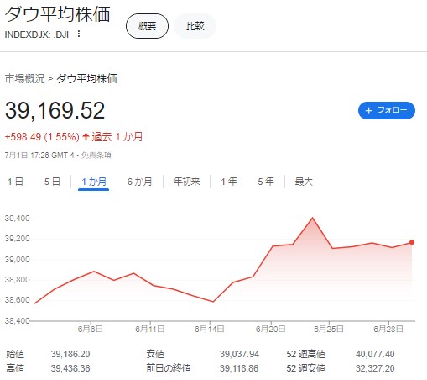
Task: Switch chart range to 最大
Action: click(304, 182)
